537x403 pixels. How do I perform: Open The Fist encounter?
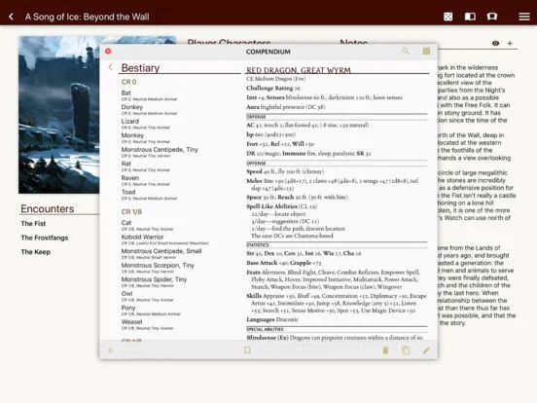(33, 224)
